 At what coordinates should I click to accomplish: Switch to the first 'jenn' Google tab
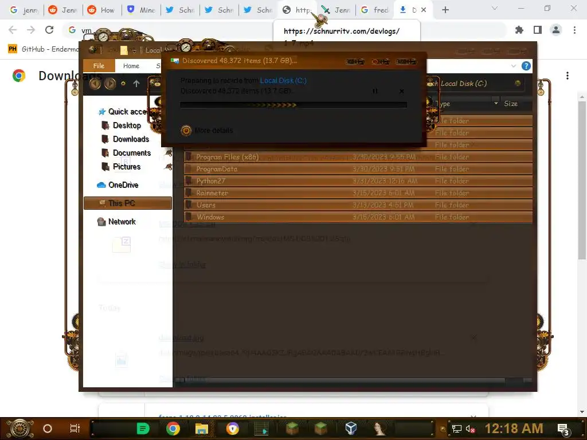click(x=24, y=10)
